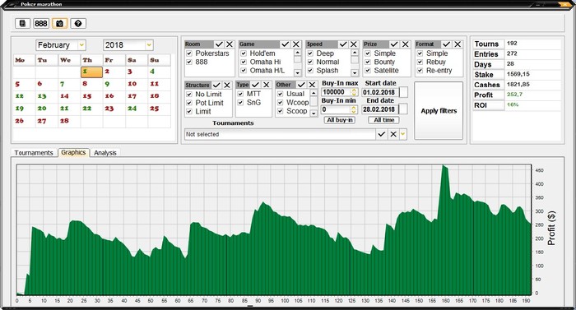Check all in Room filter
The width and height of the screenshot is (576, 310).
coord(220,44)
